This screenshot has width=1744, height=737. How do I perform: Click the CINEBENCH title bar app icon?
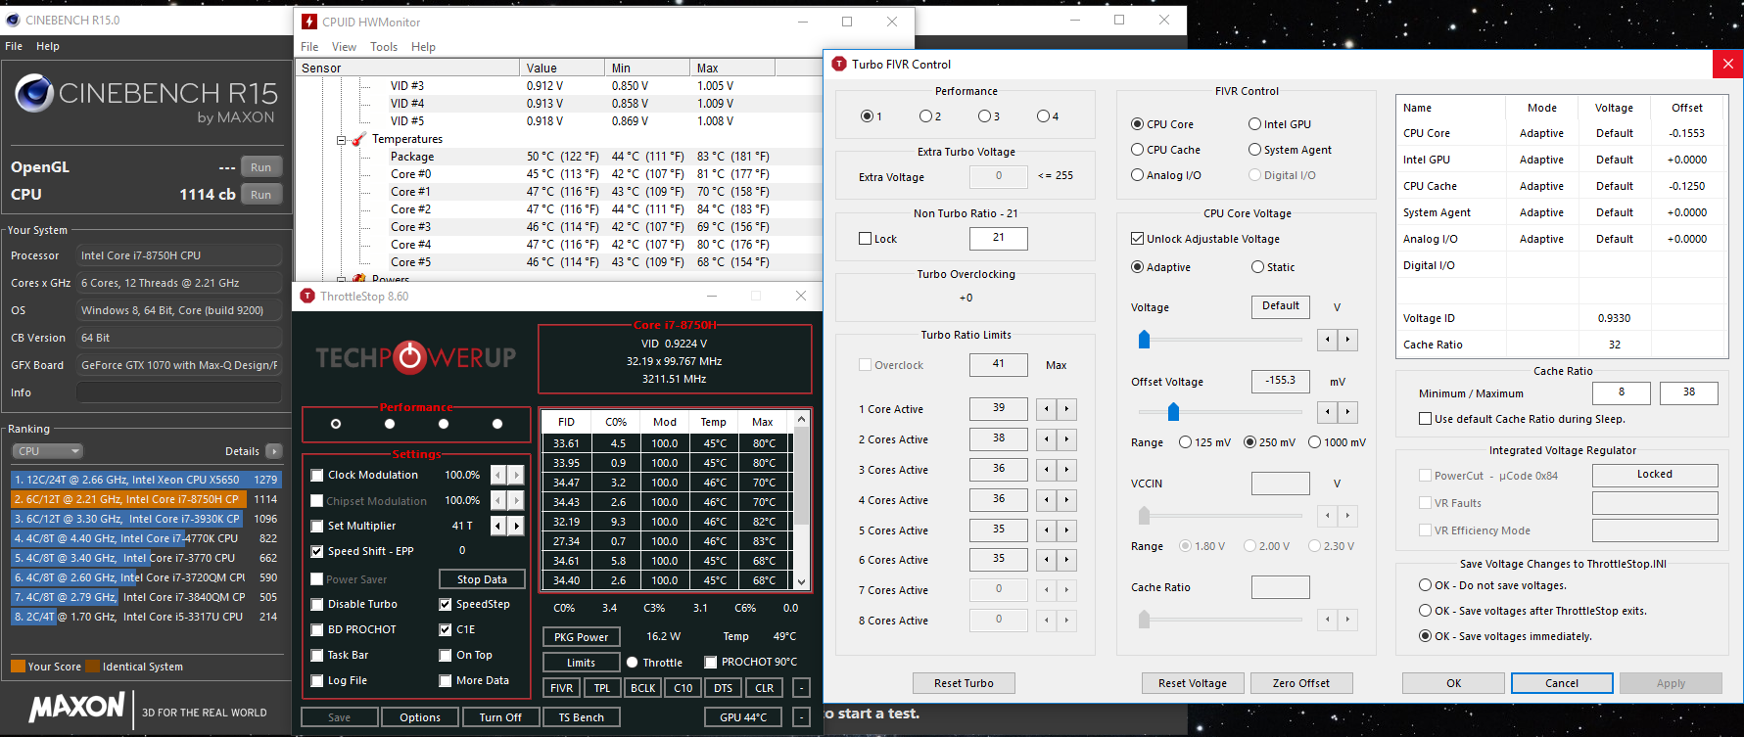click(13, 20)
